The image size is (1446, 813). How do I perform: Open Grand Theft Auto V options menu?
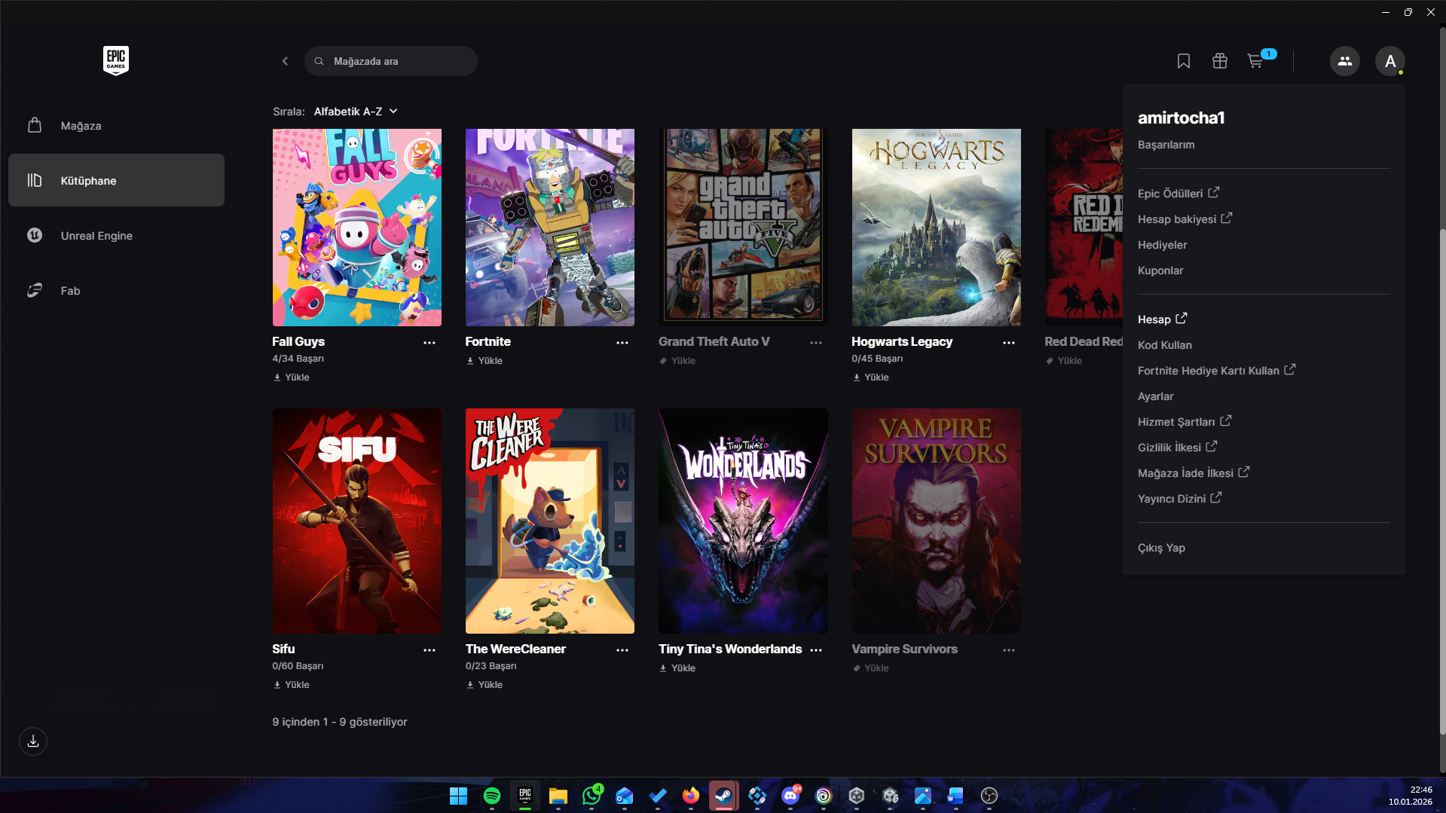816,343
